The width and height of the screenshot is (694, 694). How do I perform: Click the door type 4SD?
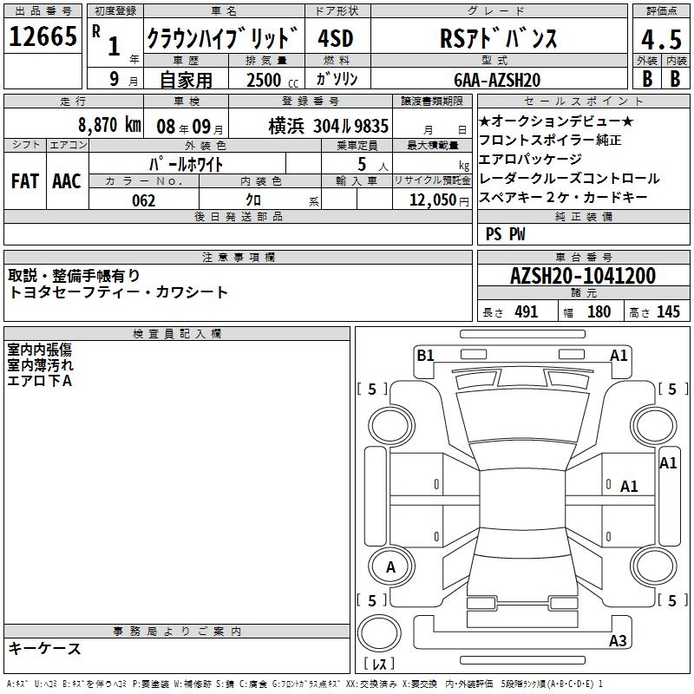click(x=336, y=38)
